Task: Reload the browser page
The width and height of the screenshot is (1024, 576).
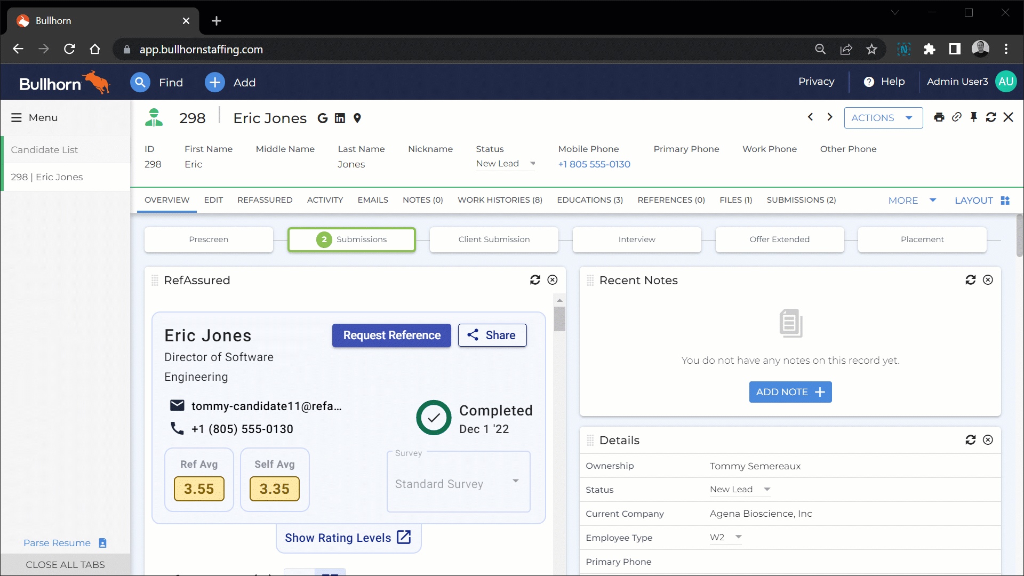Action: [69, 49]
